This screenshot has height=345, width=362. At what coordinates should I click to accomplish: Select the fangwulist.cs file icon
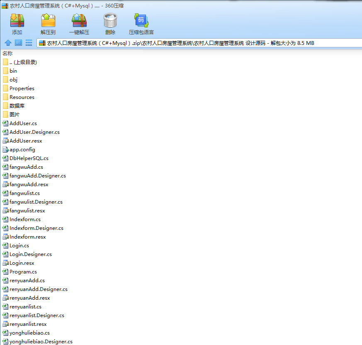coord(5,193)
